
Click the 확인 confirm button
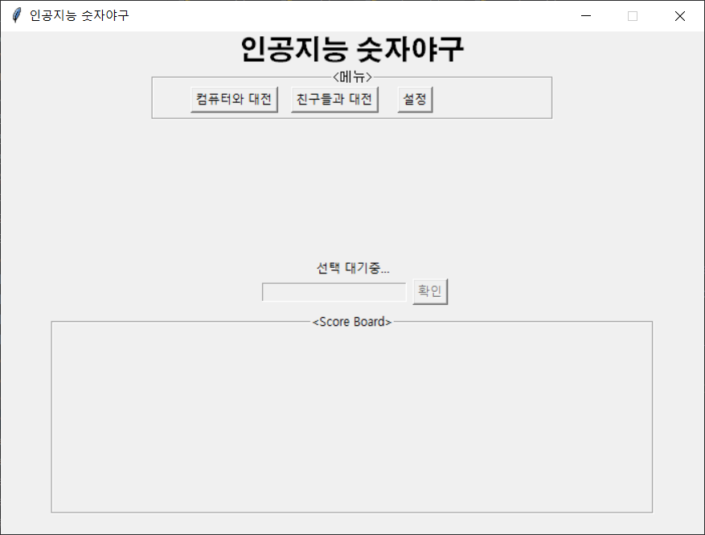pyautogui.click(x=430, y=291)
